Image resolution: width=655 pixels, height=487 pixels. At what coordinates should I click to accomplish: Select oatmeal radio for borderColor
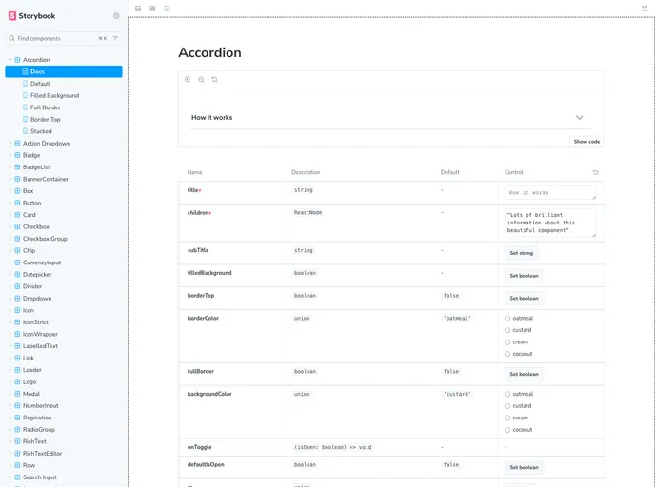point(507,319)
